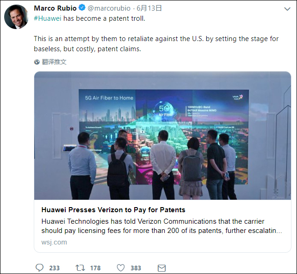Click the wsj.com source link

54,242
